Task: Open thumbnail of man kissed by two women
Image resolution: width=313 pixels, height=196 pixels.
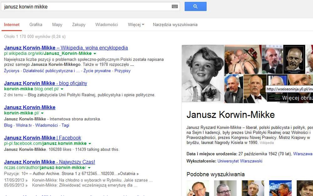Action: click(243, 59)
